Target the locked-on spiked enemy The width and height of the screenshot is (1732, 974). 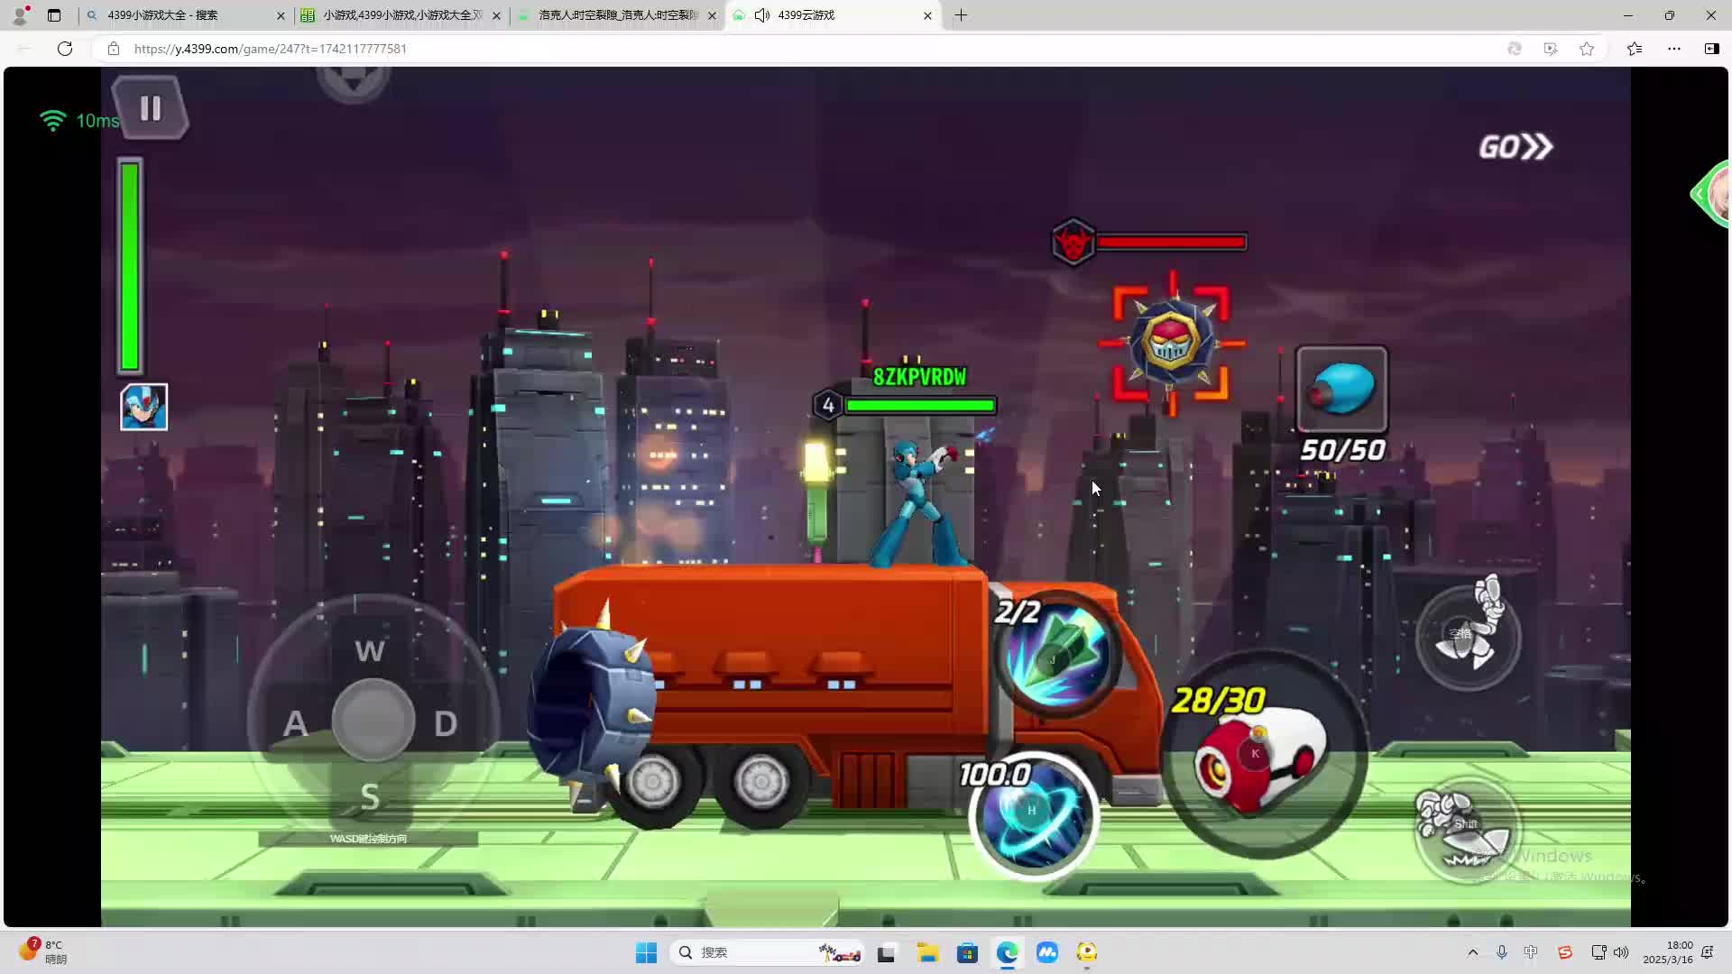tap(1171, 343)
